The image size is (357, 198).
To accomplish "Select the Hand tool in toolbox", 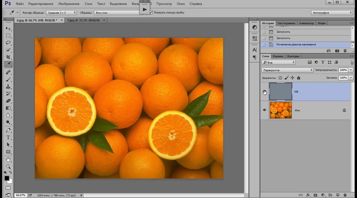I will (x=8, y=160).
